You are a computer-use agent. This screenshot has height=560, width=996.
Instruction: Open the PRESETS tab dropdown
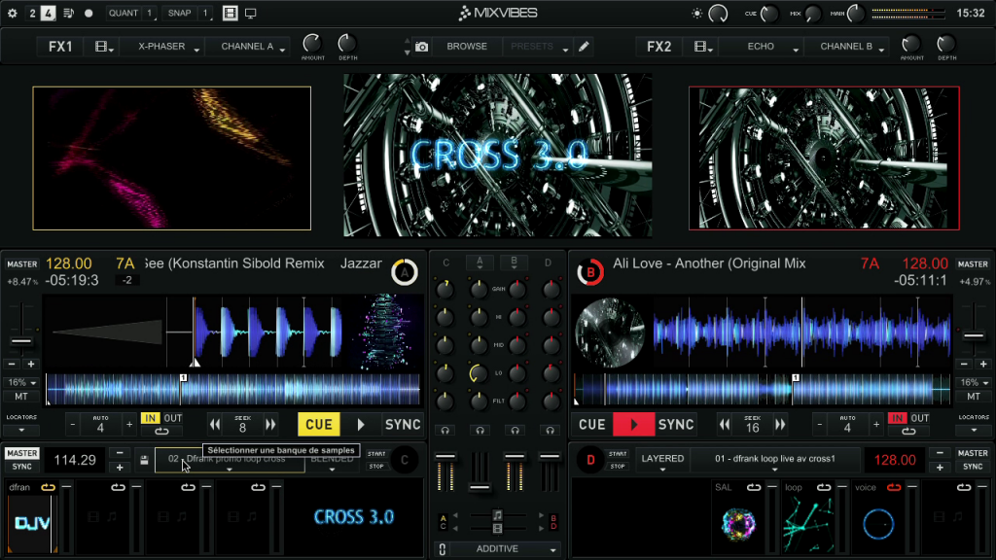(x=538, y=47)
